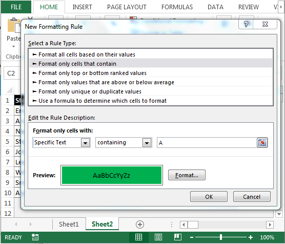Add a new sheet with the plus icon
Viewport: 285px width, 244px height.
coord(140,224)
